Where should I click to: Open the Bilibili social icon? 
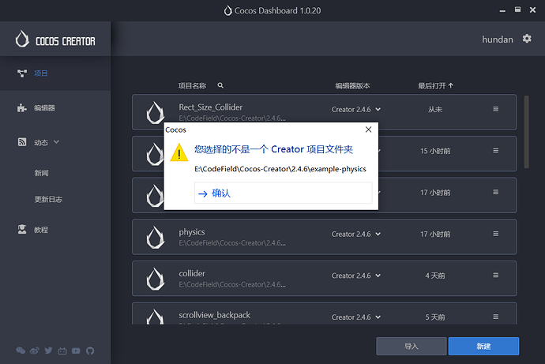tap(62, 351)
